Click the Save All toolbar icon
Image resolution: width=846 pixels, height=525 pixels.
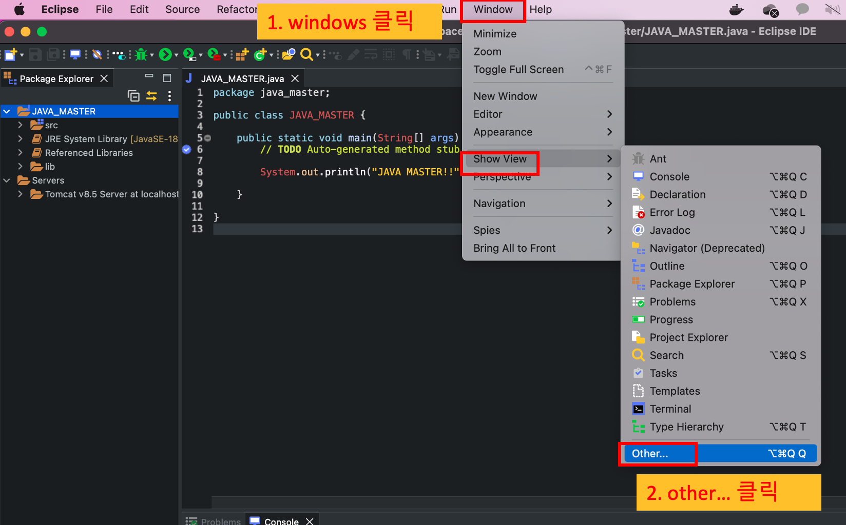[x=53, y=54]
